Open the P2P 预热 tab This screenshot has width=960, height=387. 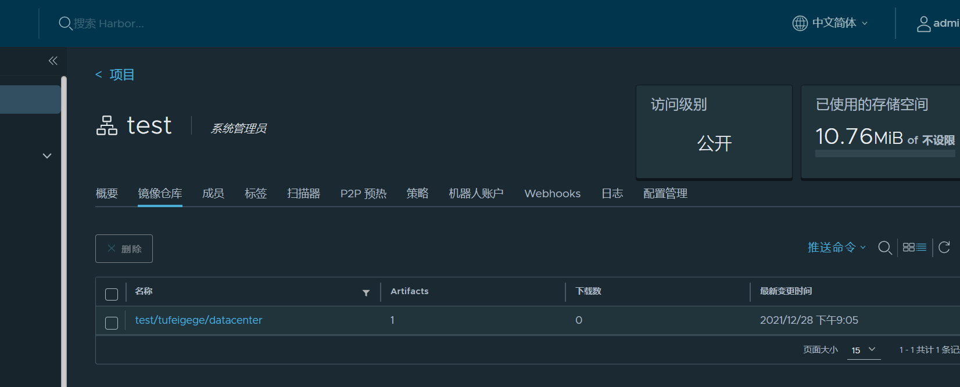tap(364, 193)
